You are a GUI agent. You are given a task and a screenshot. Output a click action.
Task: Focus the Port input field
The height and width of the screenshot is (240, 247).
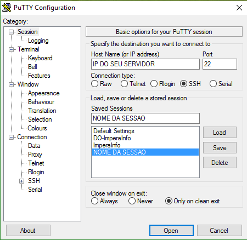pyautogui.click(x=220, y=64)
